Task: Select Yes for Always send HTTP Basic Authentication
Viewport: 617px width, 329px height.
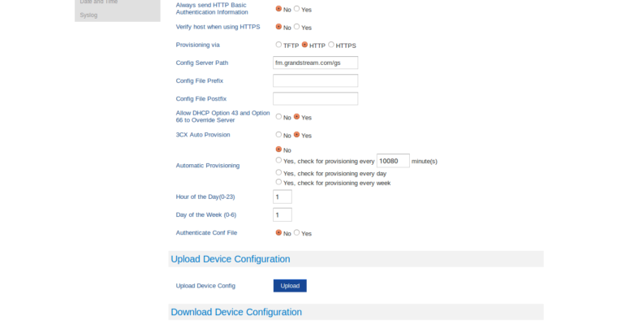Action: (x=297, y=9)
